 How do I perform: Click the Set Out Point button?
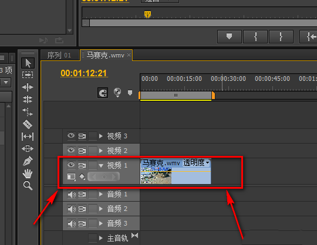tap(281, 37)
